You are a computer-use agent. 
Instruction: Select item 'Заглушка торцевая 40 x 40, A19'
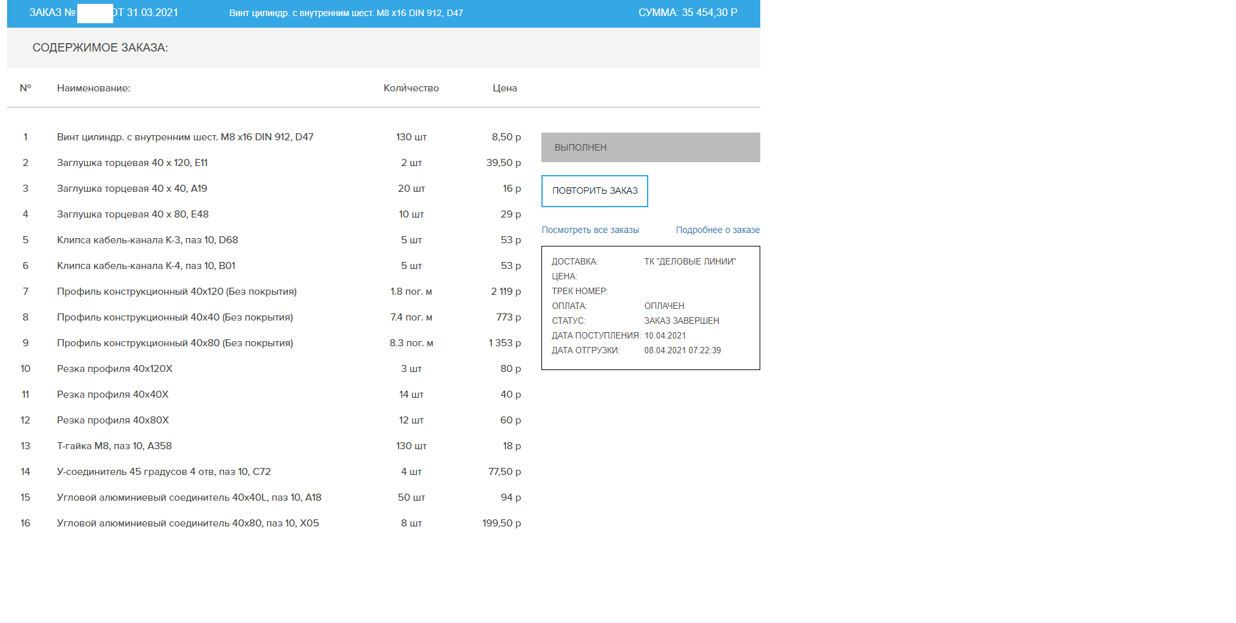point(132,189)
